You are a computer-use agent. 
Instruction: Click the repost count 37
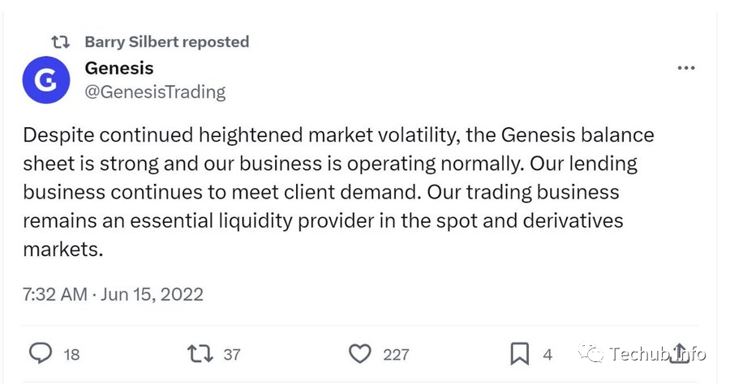tap(232, 354)
